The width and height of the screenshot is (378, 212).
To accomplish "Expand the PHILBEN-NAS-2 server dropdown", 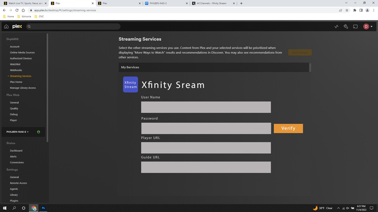I will click(x=17, y=132).
